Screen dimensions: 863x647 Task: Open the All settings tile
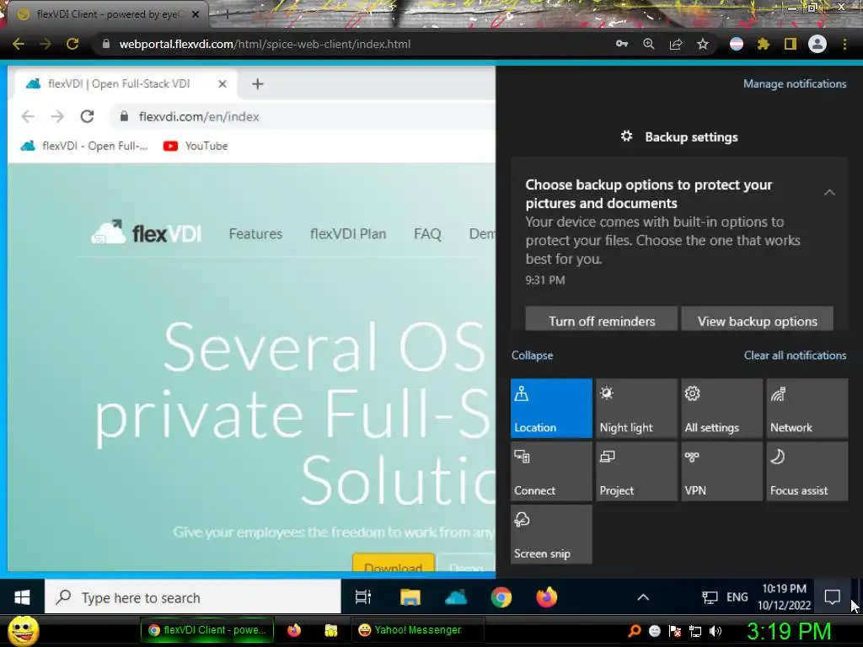click(x=721, y=409)
